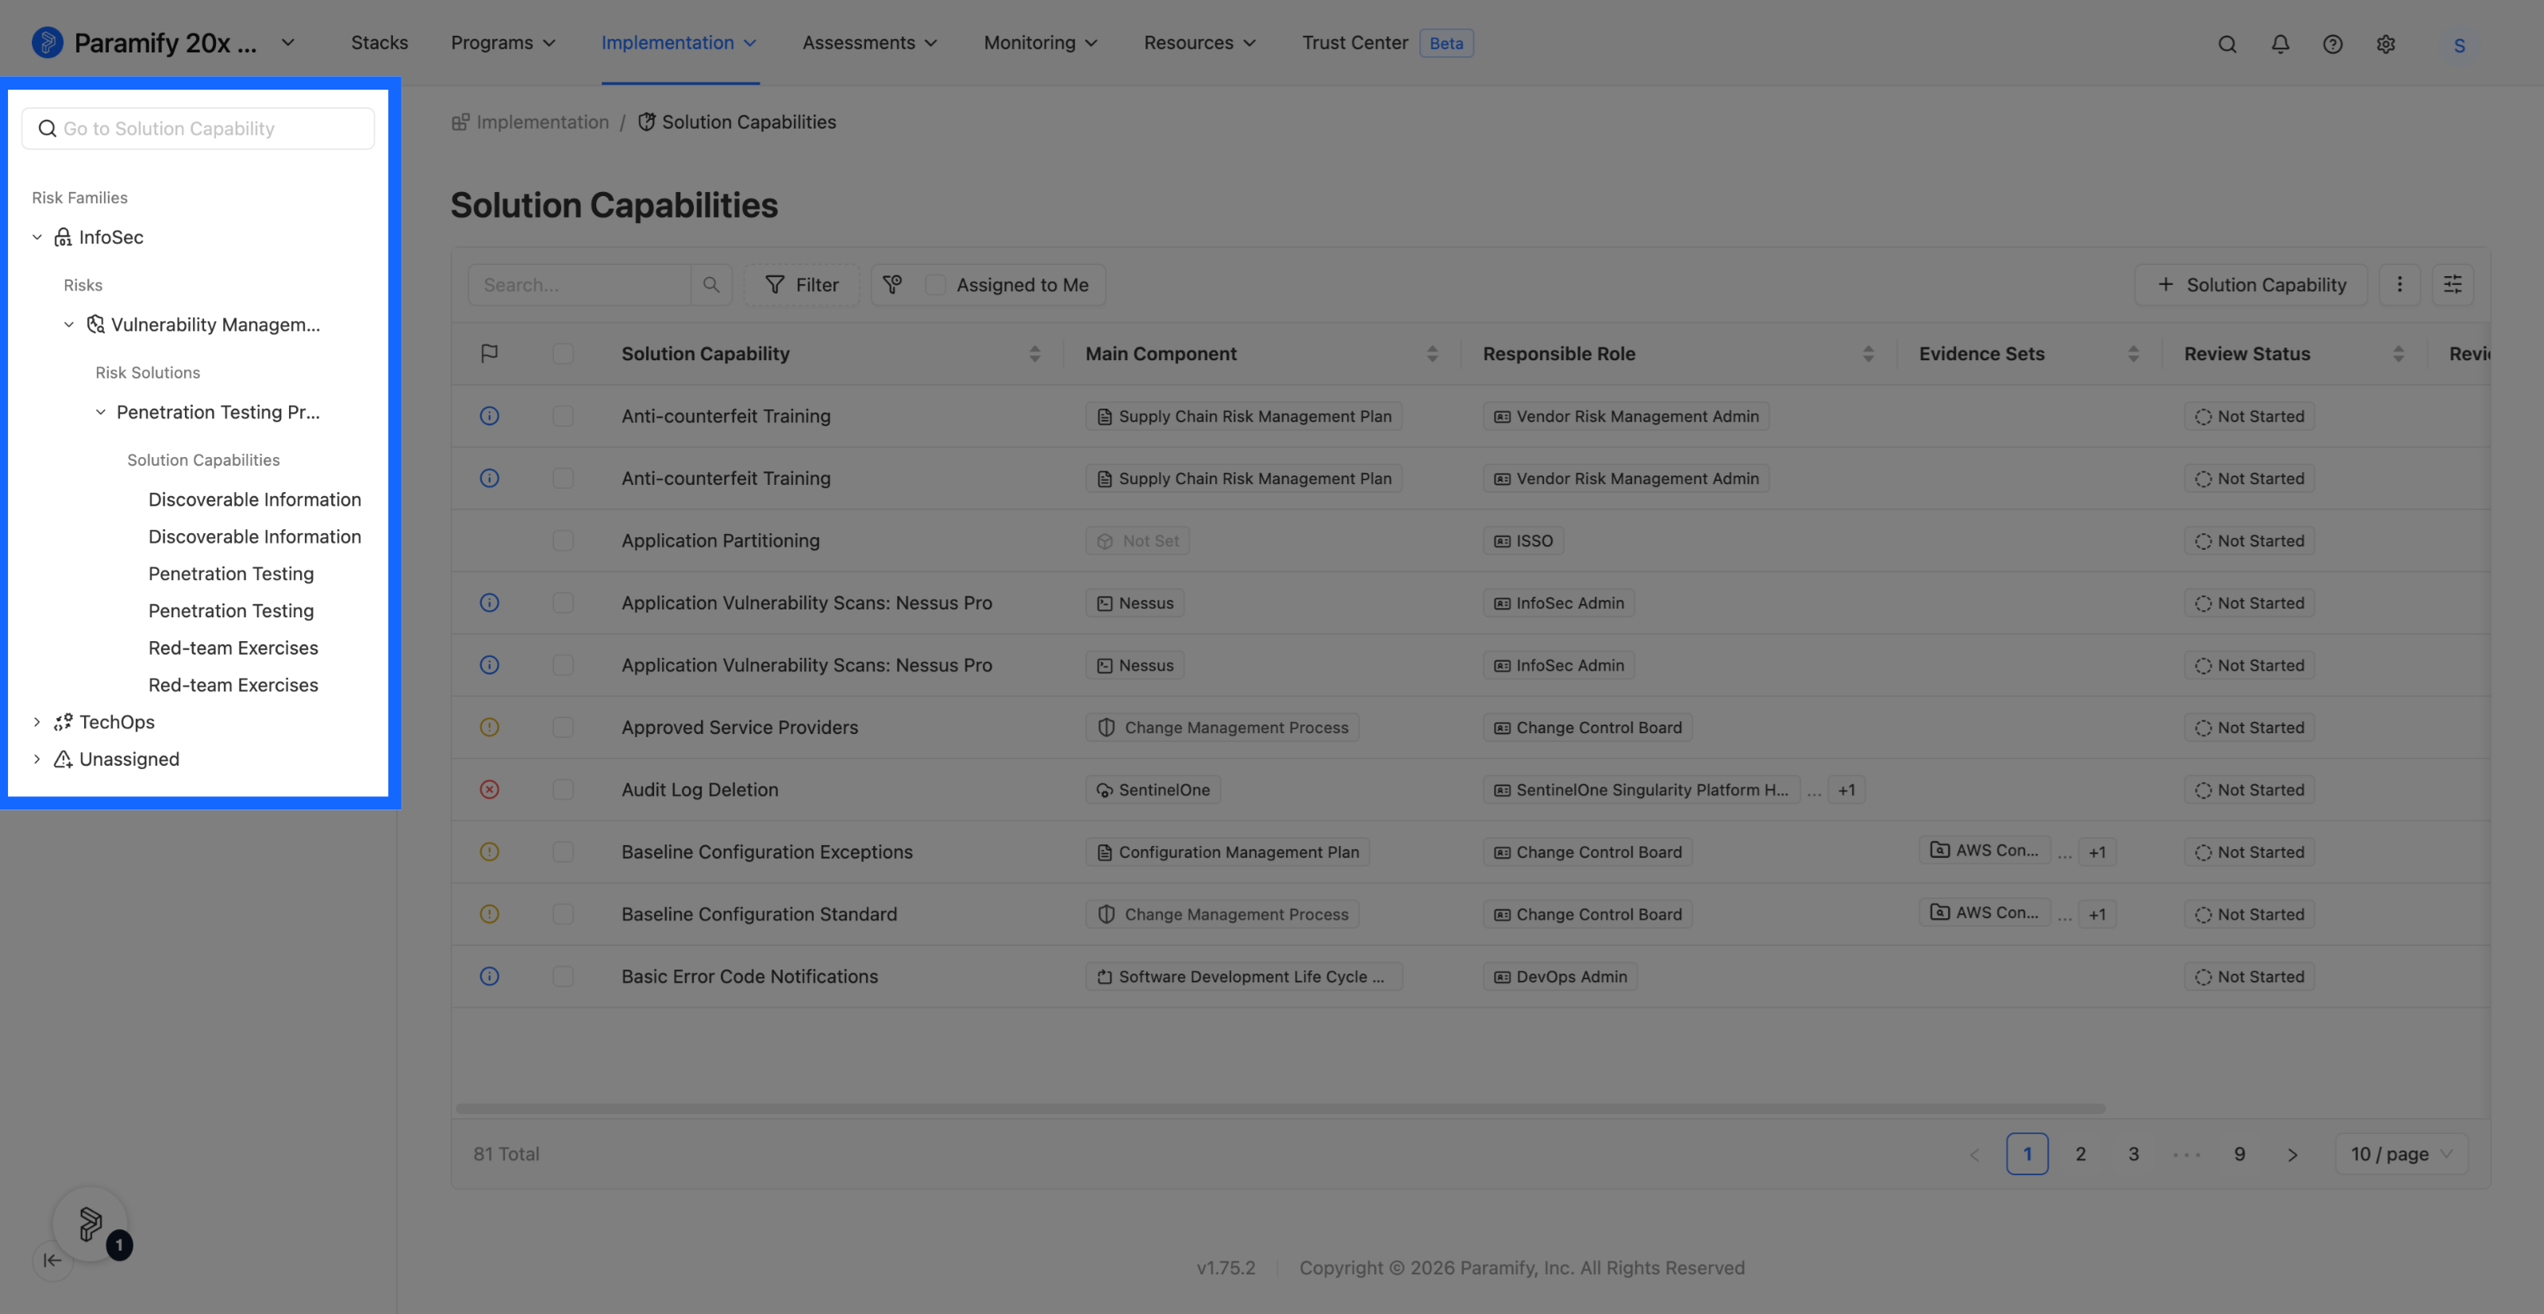This screenshot has width=2544, height=1314.
Task: Select checkbox for Application Partitioning row
Action: 563,541
